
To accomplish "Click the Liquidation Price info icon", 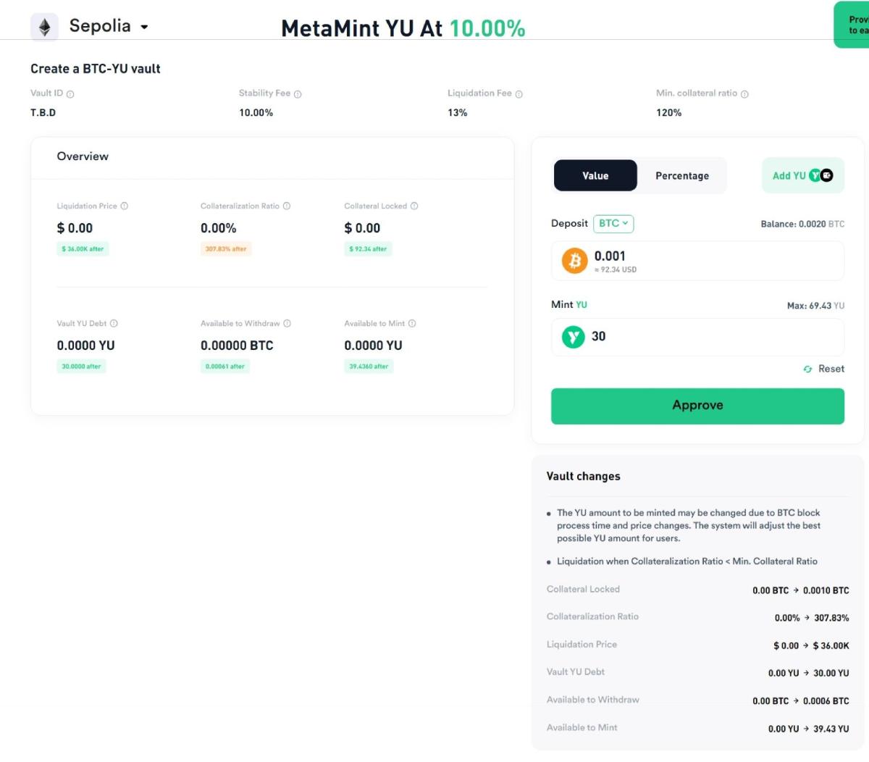I will point(125,206).
